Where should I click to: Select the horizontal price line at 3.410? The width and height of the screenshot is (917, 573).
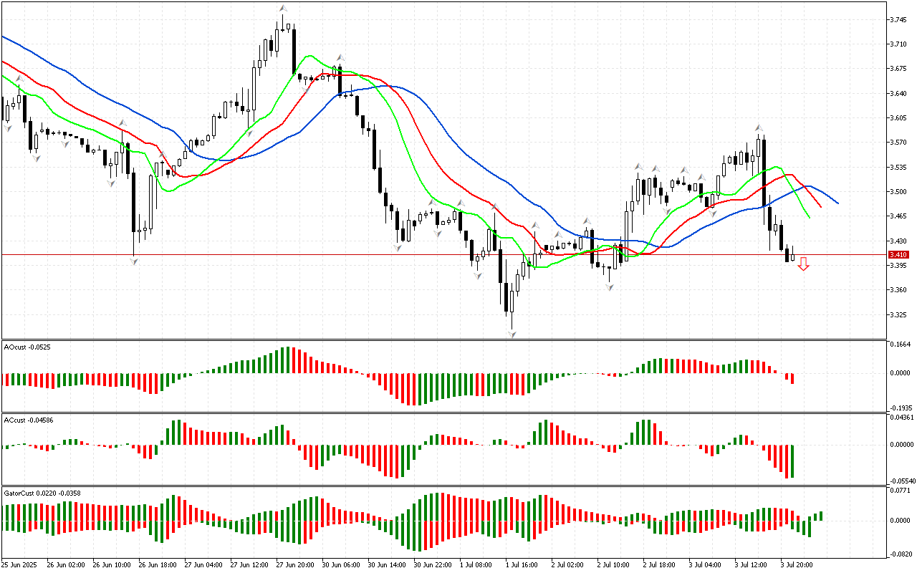click(430, 254)
